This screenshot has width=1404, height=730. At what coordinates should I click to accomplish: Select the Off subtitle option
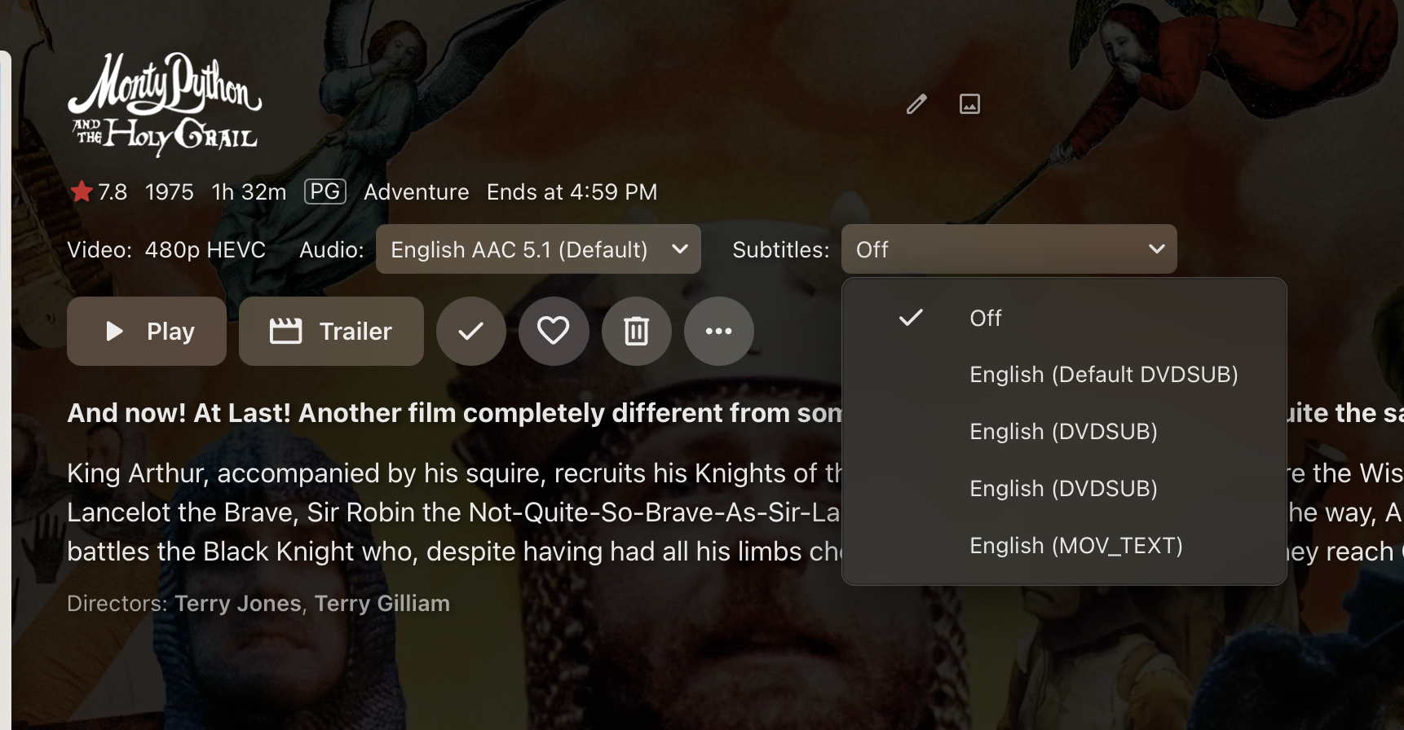(986, 318)
